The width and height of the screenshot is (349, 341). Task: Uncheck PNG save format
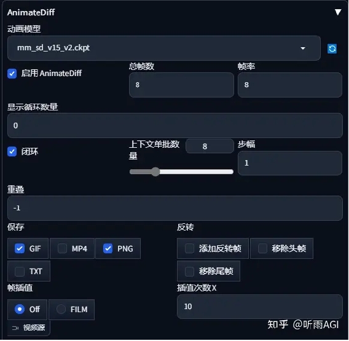(108, 248)
